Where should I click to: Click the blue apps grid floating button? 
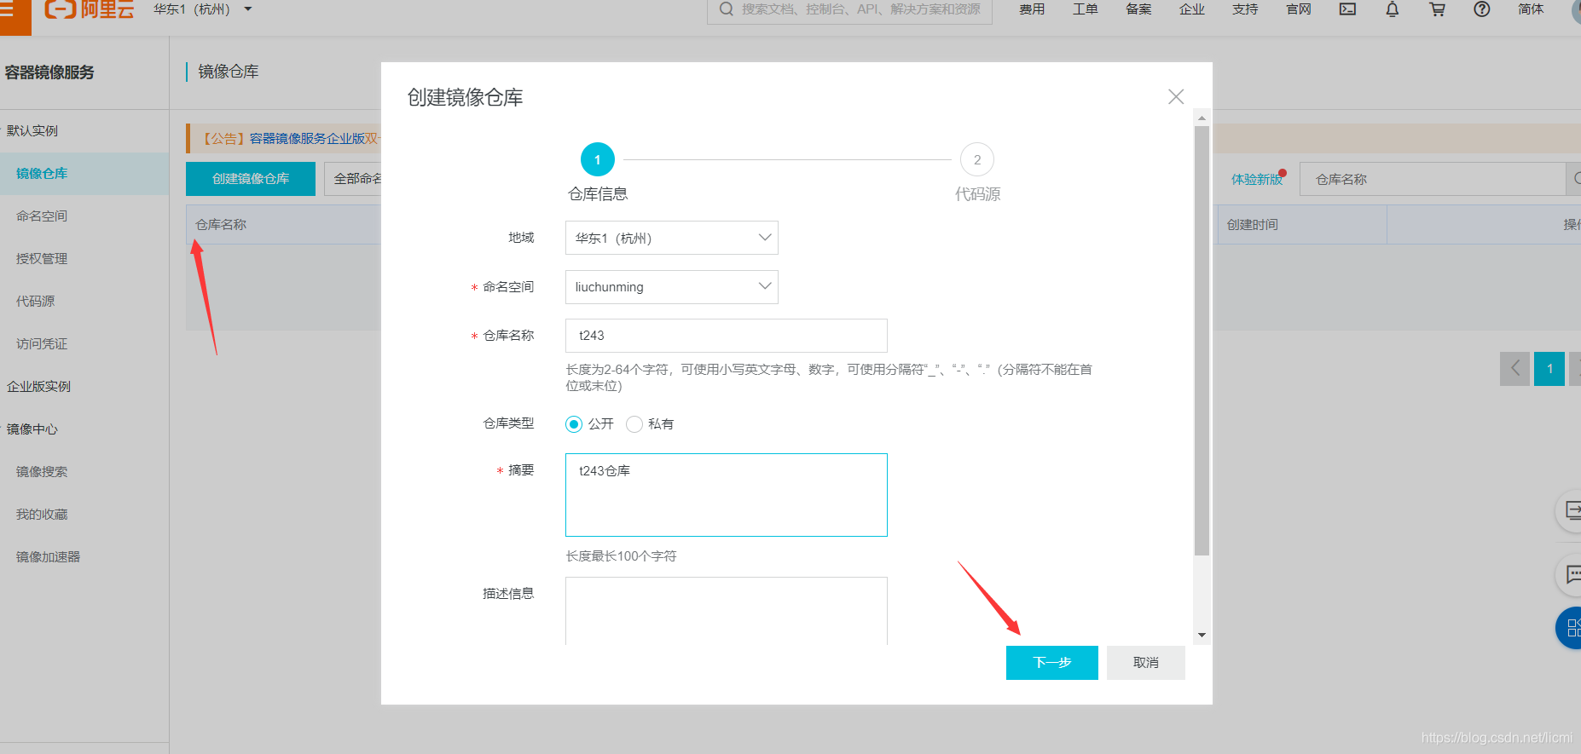click(x=1570, y=628)
